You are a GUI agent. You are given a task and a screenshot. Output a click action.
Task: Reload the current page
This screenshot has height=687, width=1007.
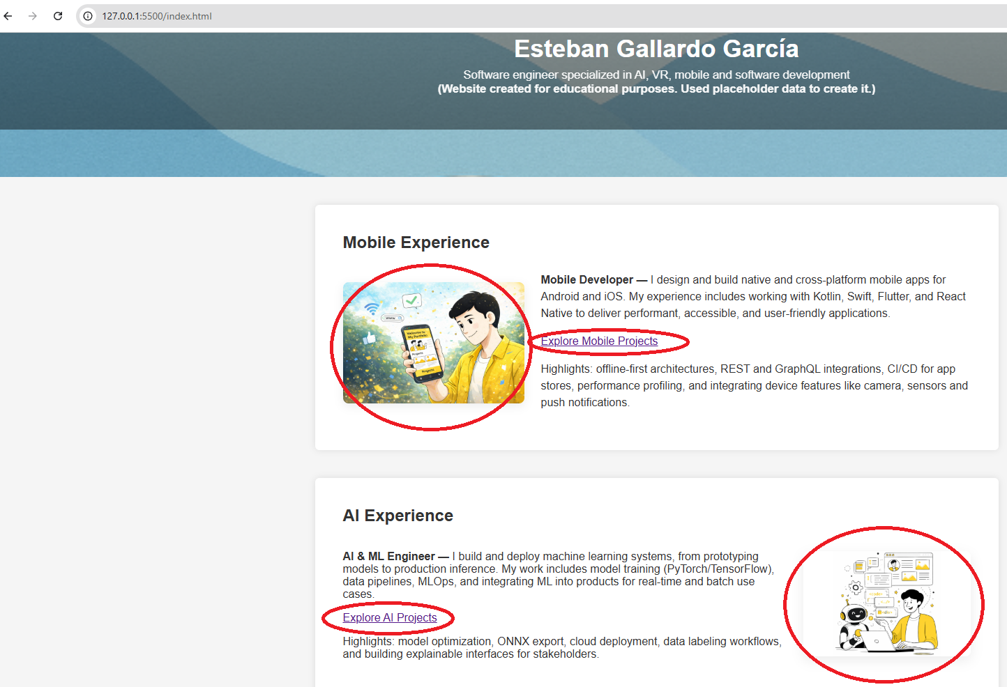click(58, 16)
